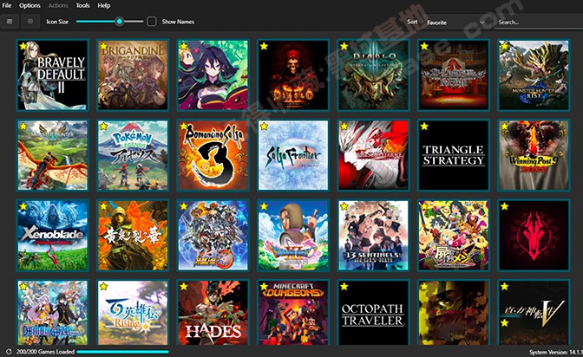The height and width of the screenshot is (357, 583).
Task: Switch to grid view layout
Action: click(30, 22)
